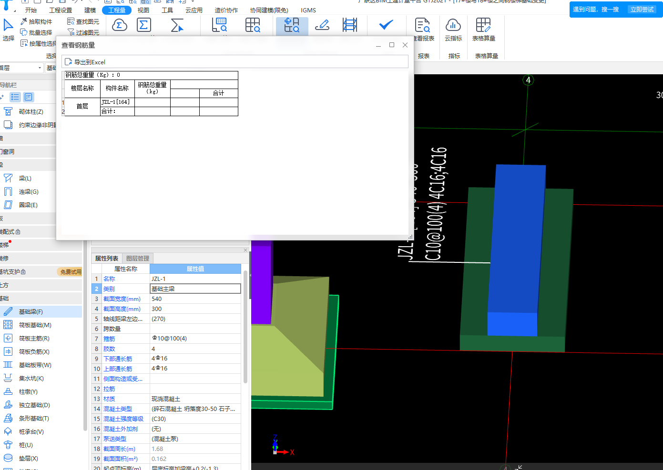Expand the 楼梯 category in navigation

click(x=41, y=245)
